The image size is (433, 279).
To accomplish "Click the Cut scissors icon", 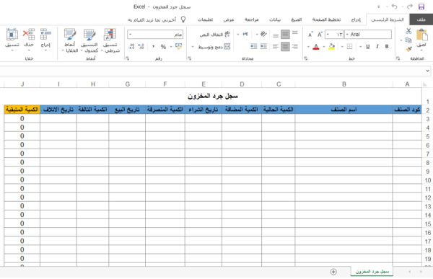I will pos(408,31).
